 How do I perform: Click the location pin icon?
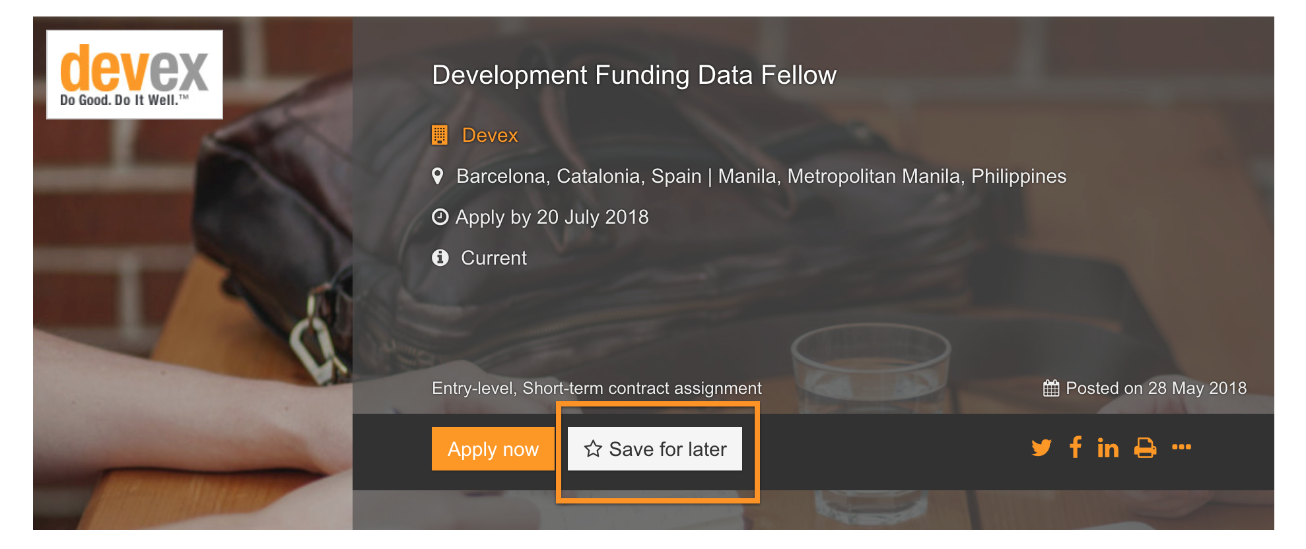click(x=437, y=176)
